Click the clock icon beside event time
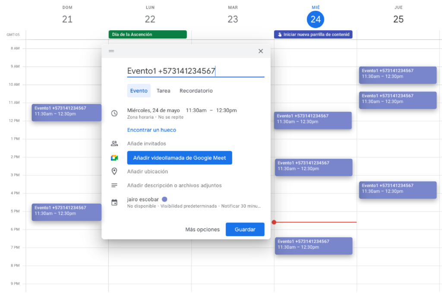The width and height of the screenshot is (442, 293). [x=114, y=113]
